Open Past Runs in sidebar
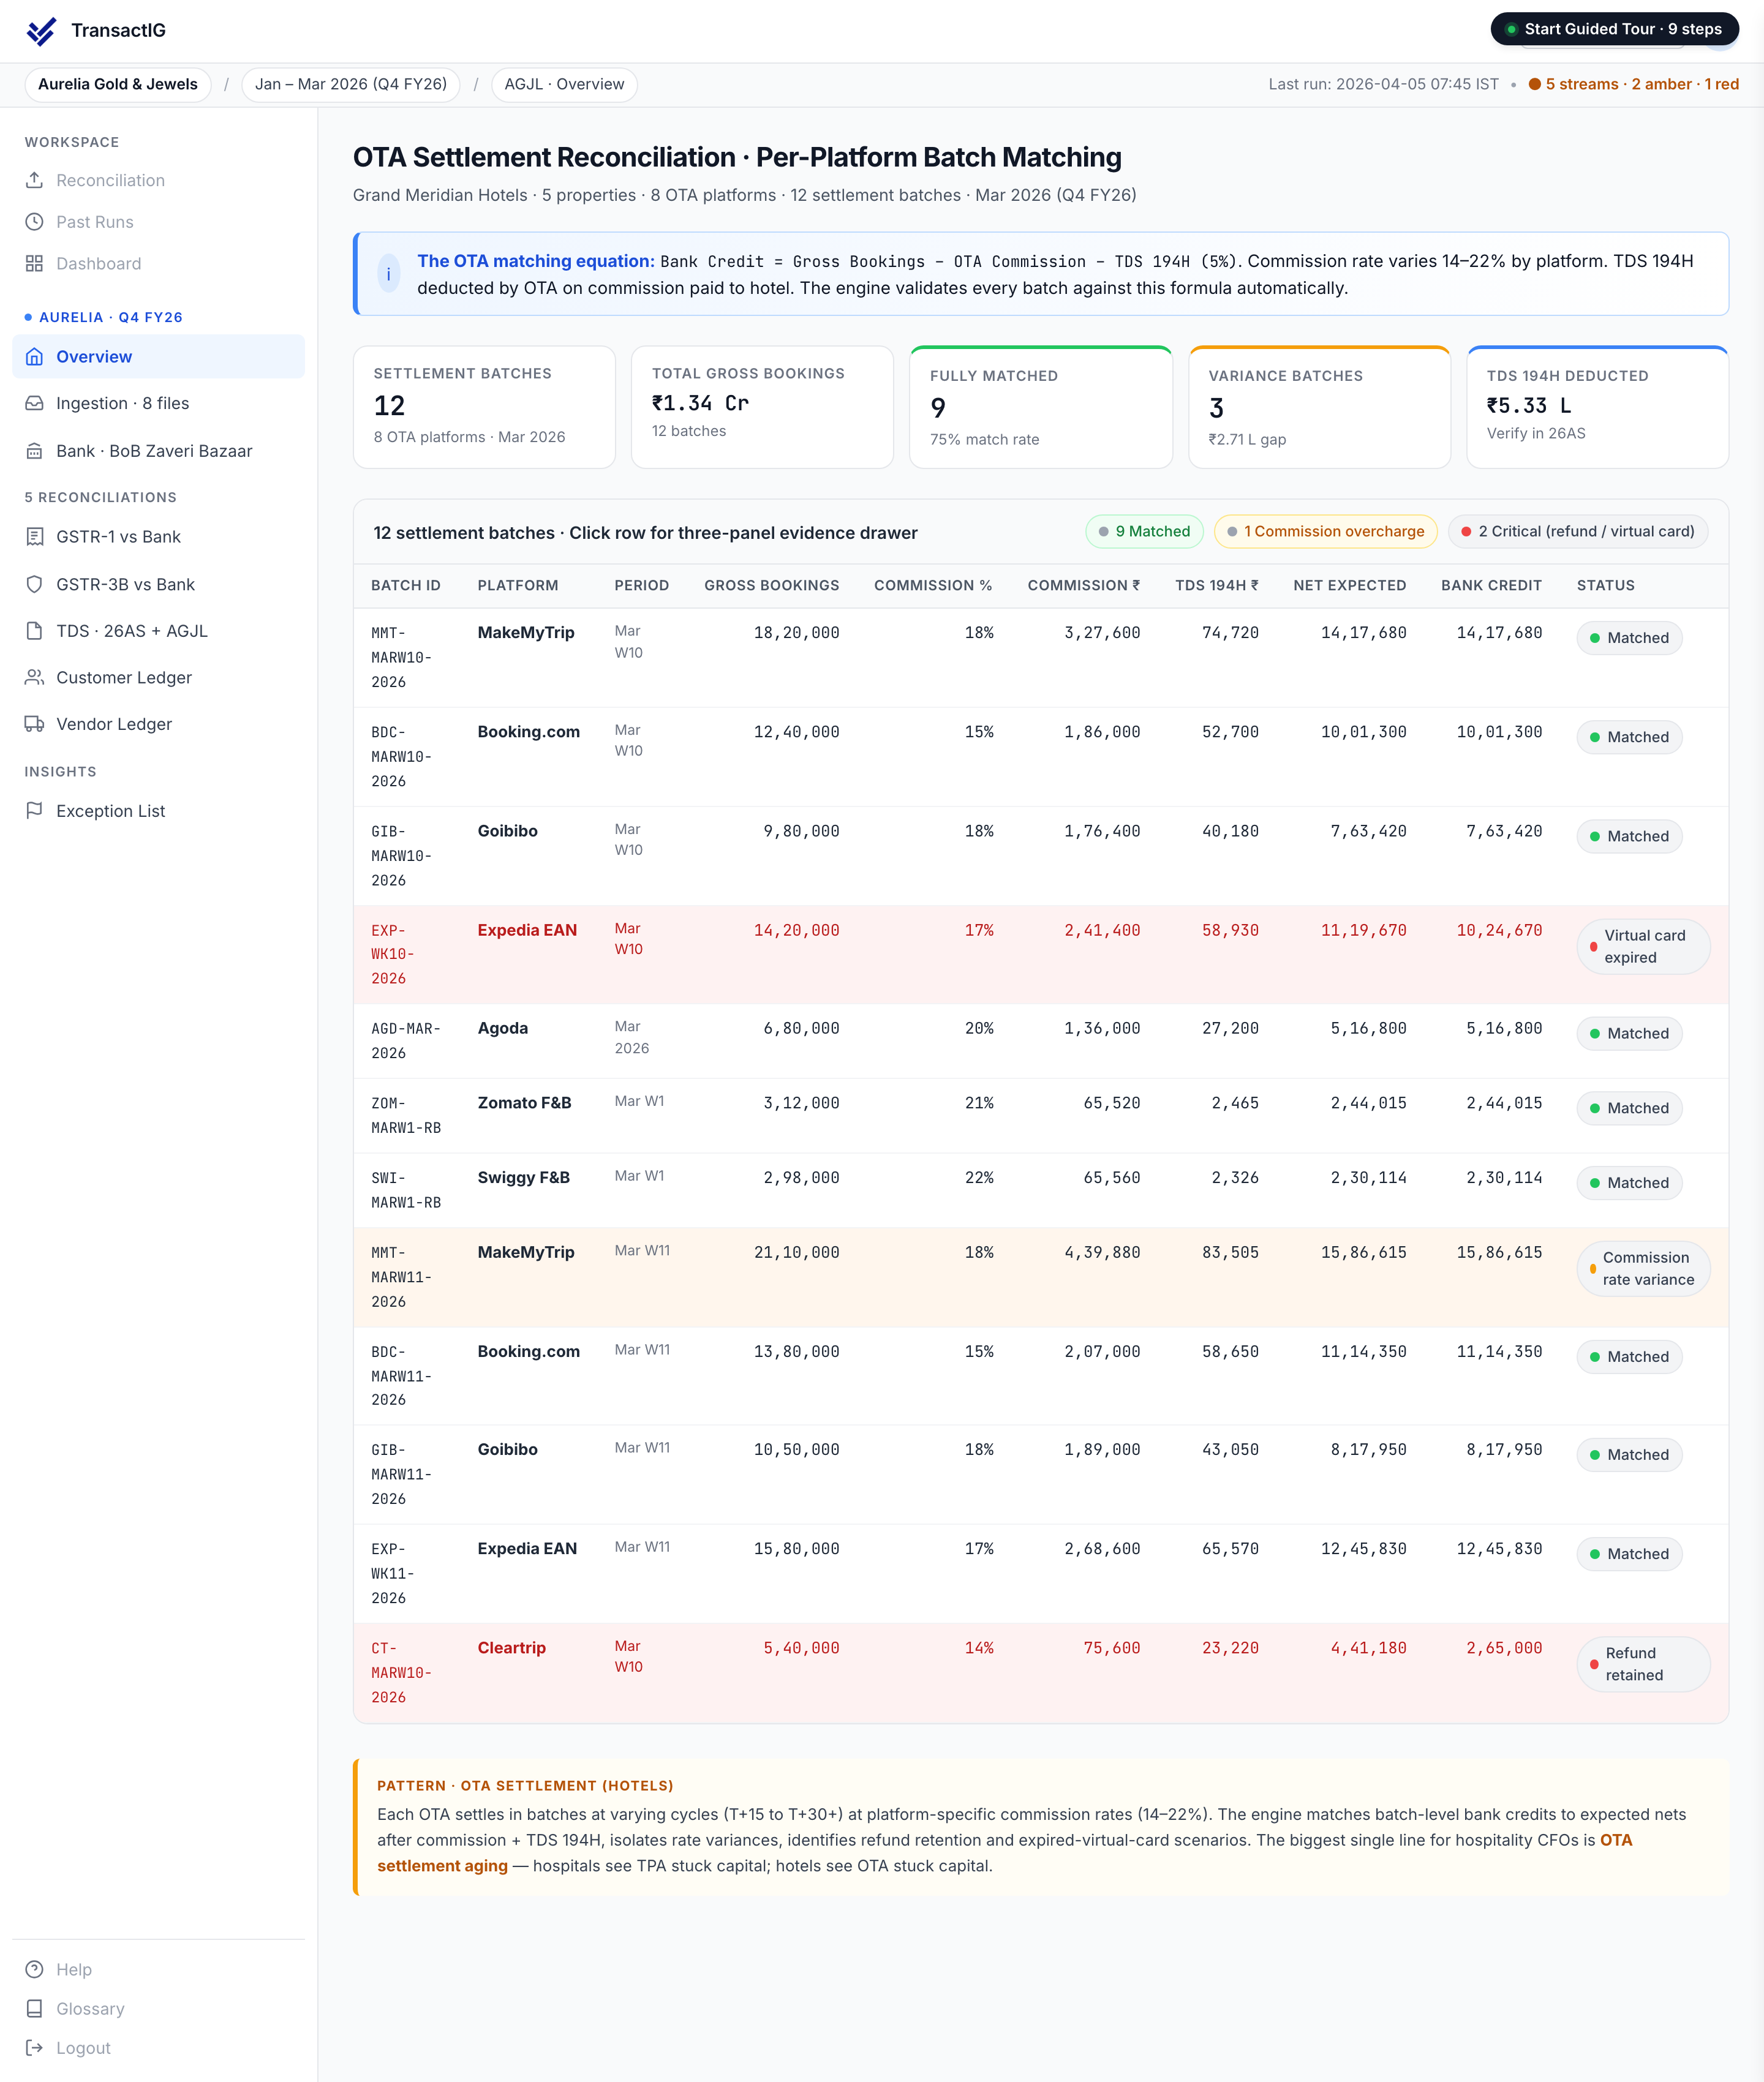1764x2082 pixels. [x=158, y=222]
